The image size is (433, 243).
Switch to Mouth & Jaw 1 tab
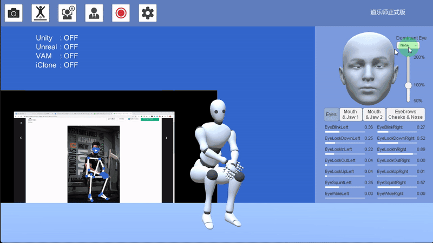(x=351, y=114)
